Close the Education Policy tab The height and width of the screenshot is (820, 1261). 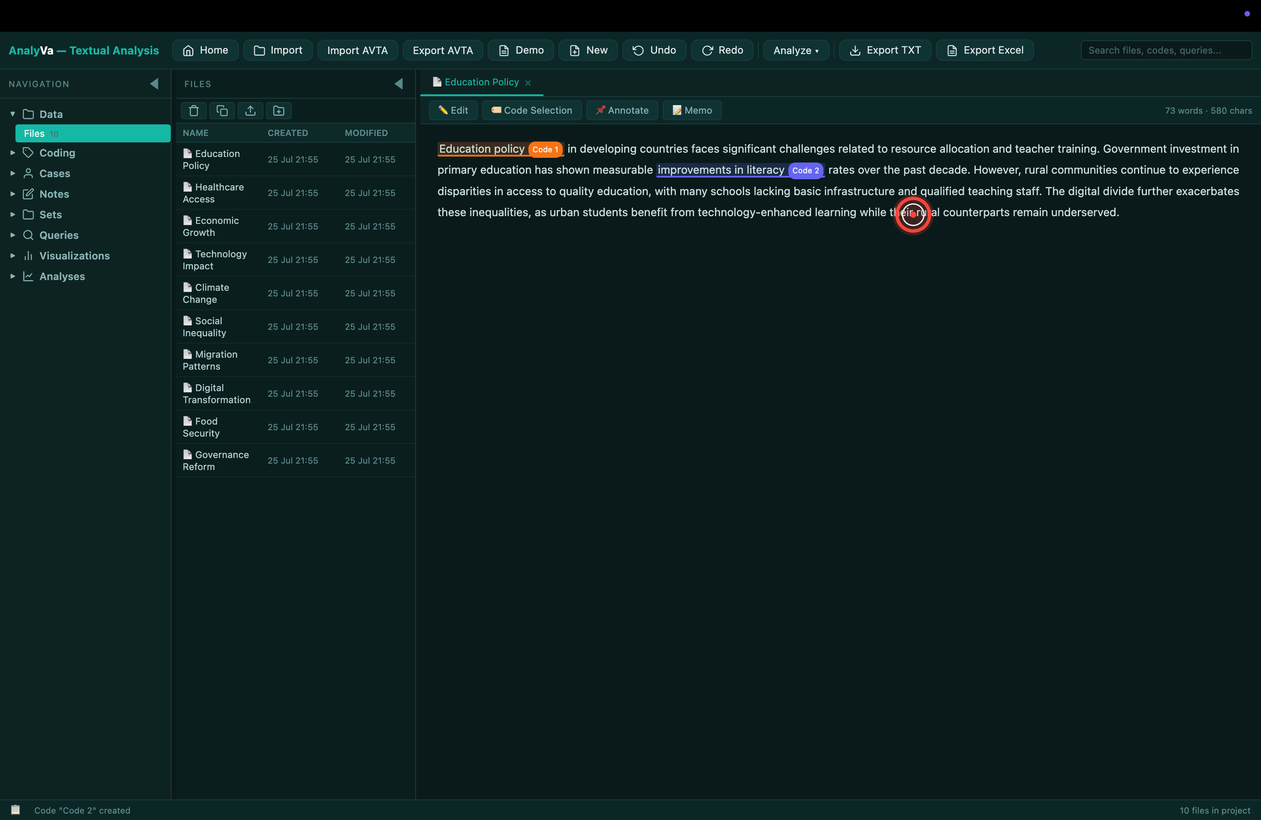528,83
